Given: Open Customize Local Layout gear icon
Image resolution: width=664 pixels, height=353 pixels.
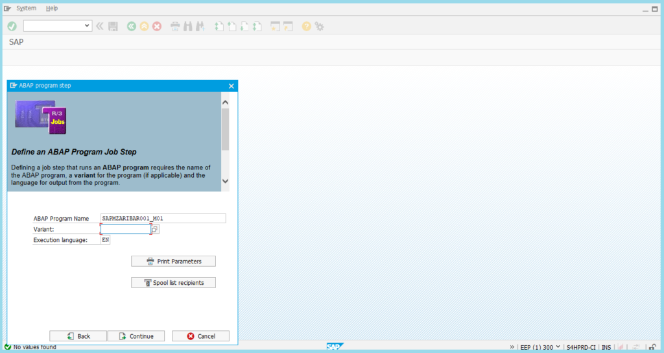Looking at the screenshot, I should pyautogui.click(x=319, y=26).
